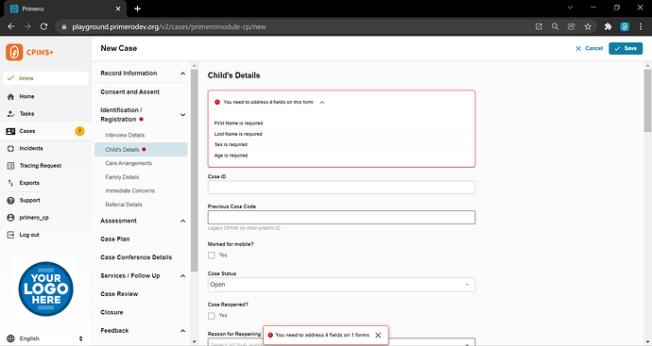Collapse the Identification / Registration section

(182, 115)
